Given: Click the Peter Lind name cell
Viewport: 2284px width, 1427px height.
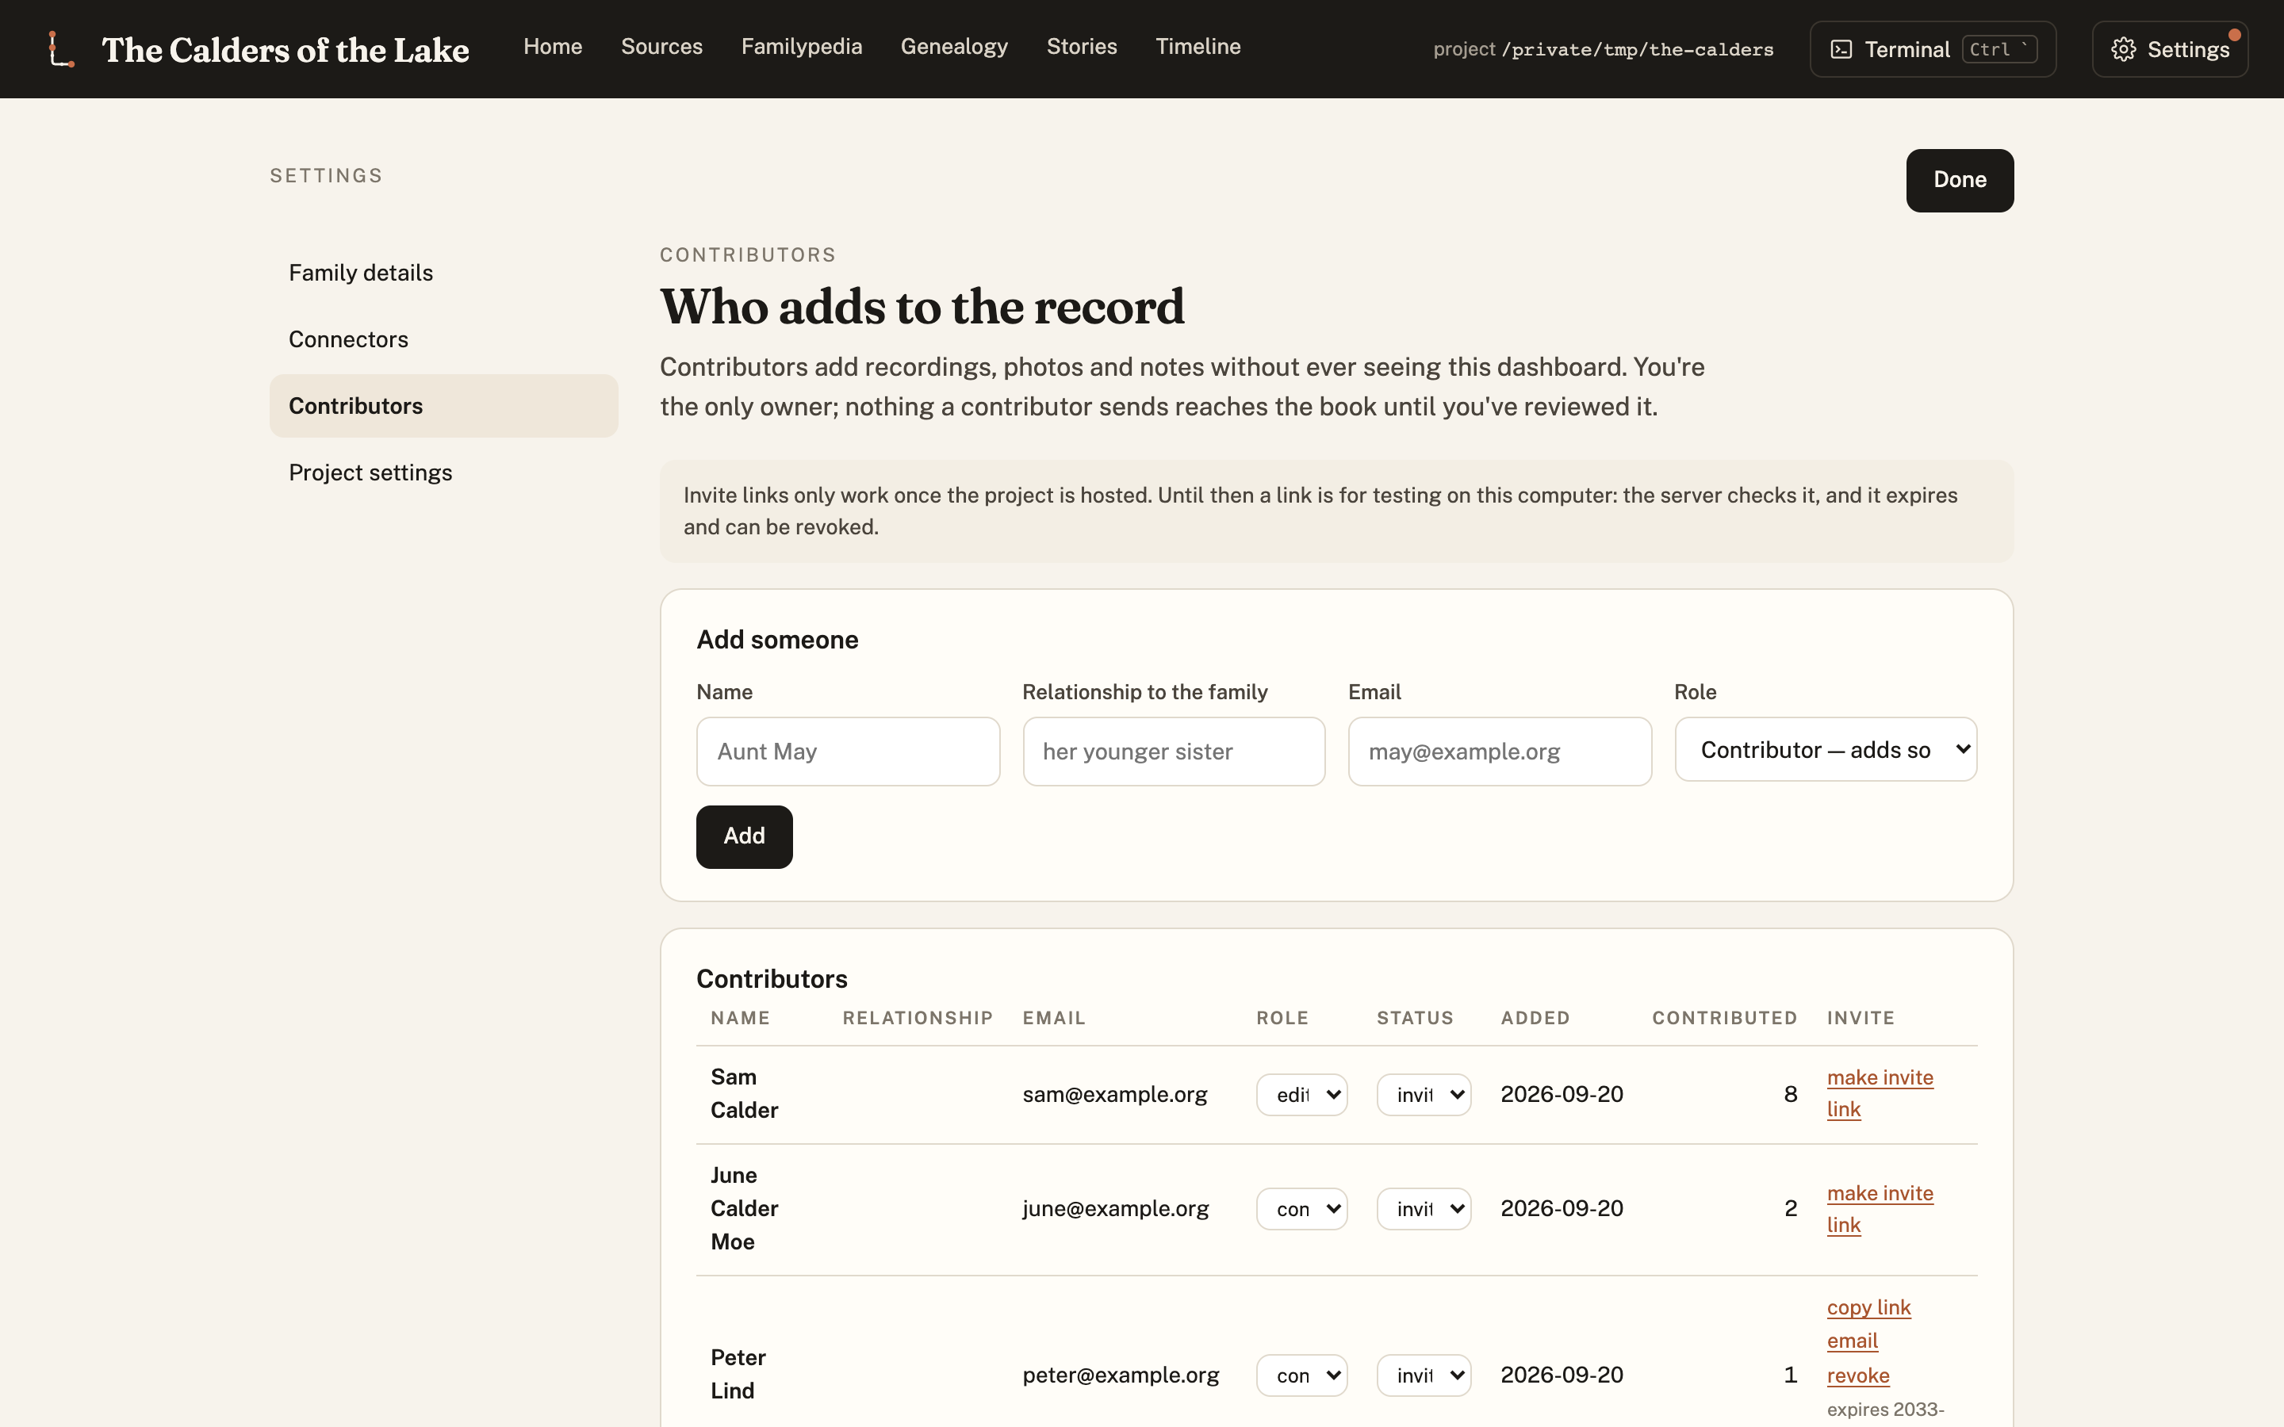Looking at the screenshot, I should click(737, 1374).
